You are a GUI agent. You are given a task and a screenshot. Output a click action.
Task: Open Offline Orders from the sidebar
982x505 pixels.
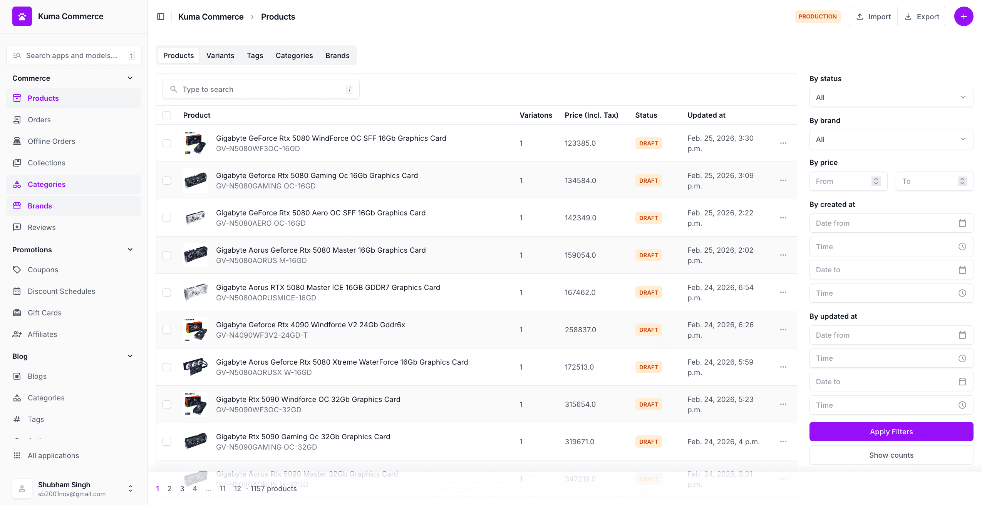[51, 141]
